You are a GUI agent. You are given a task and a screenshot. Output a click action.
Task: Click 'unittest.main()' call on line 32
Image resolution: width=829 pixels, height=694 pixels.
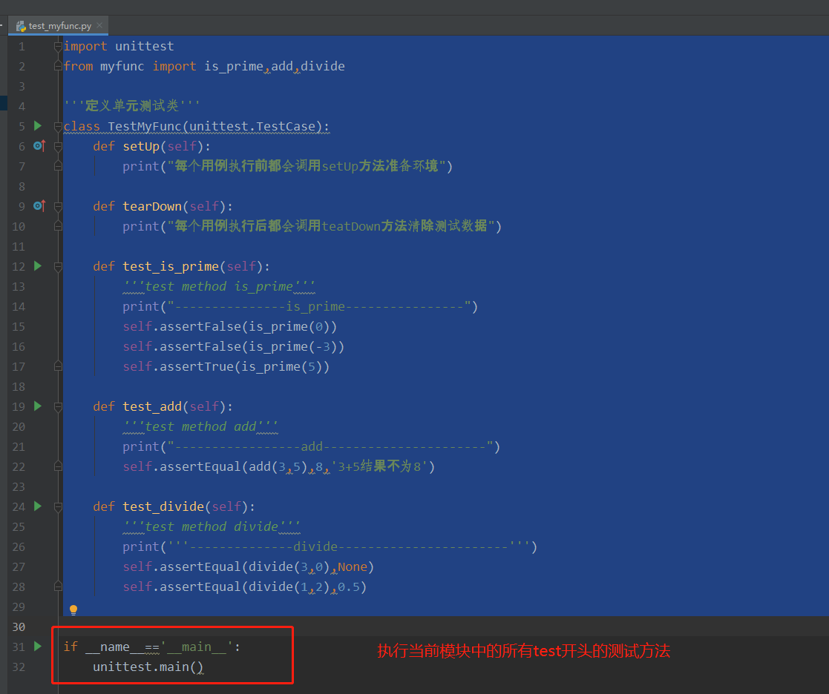[x=148, y=667]
